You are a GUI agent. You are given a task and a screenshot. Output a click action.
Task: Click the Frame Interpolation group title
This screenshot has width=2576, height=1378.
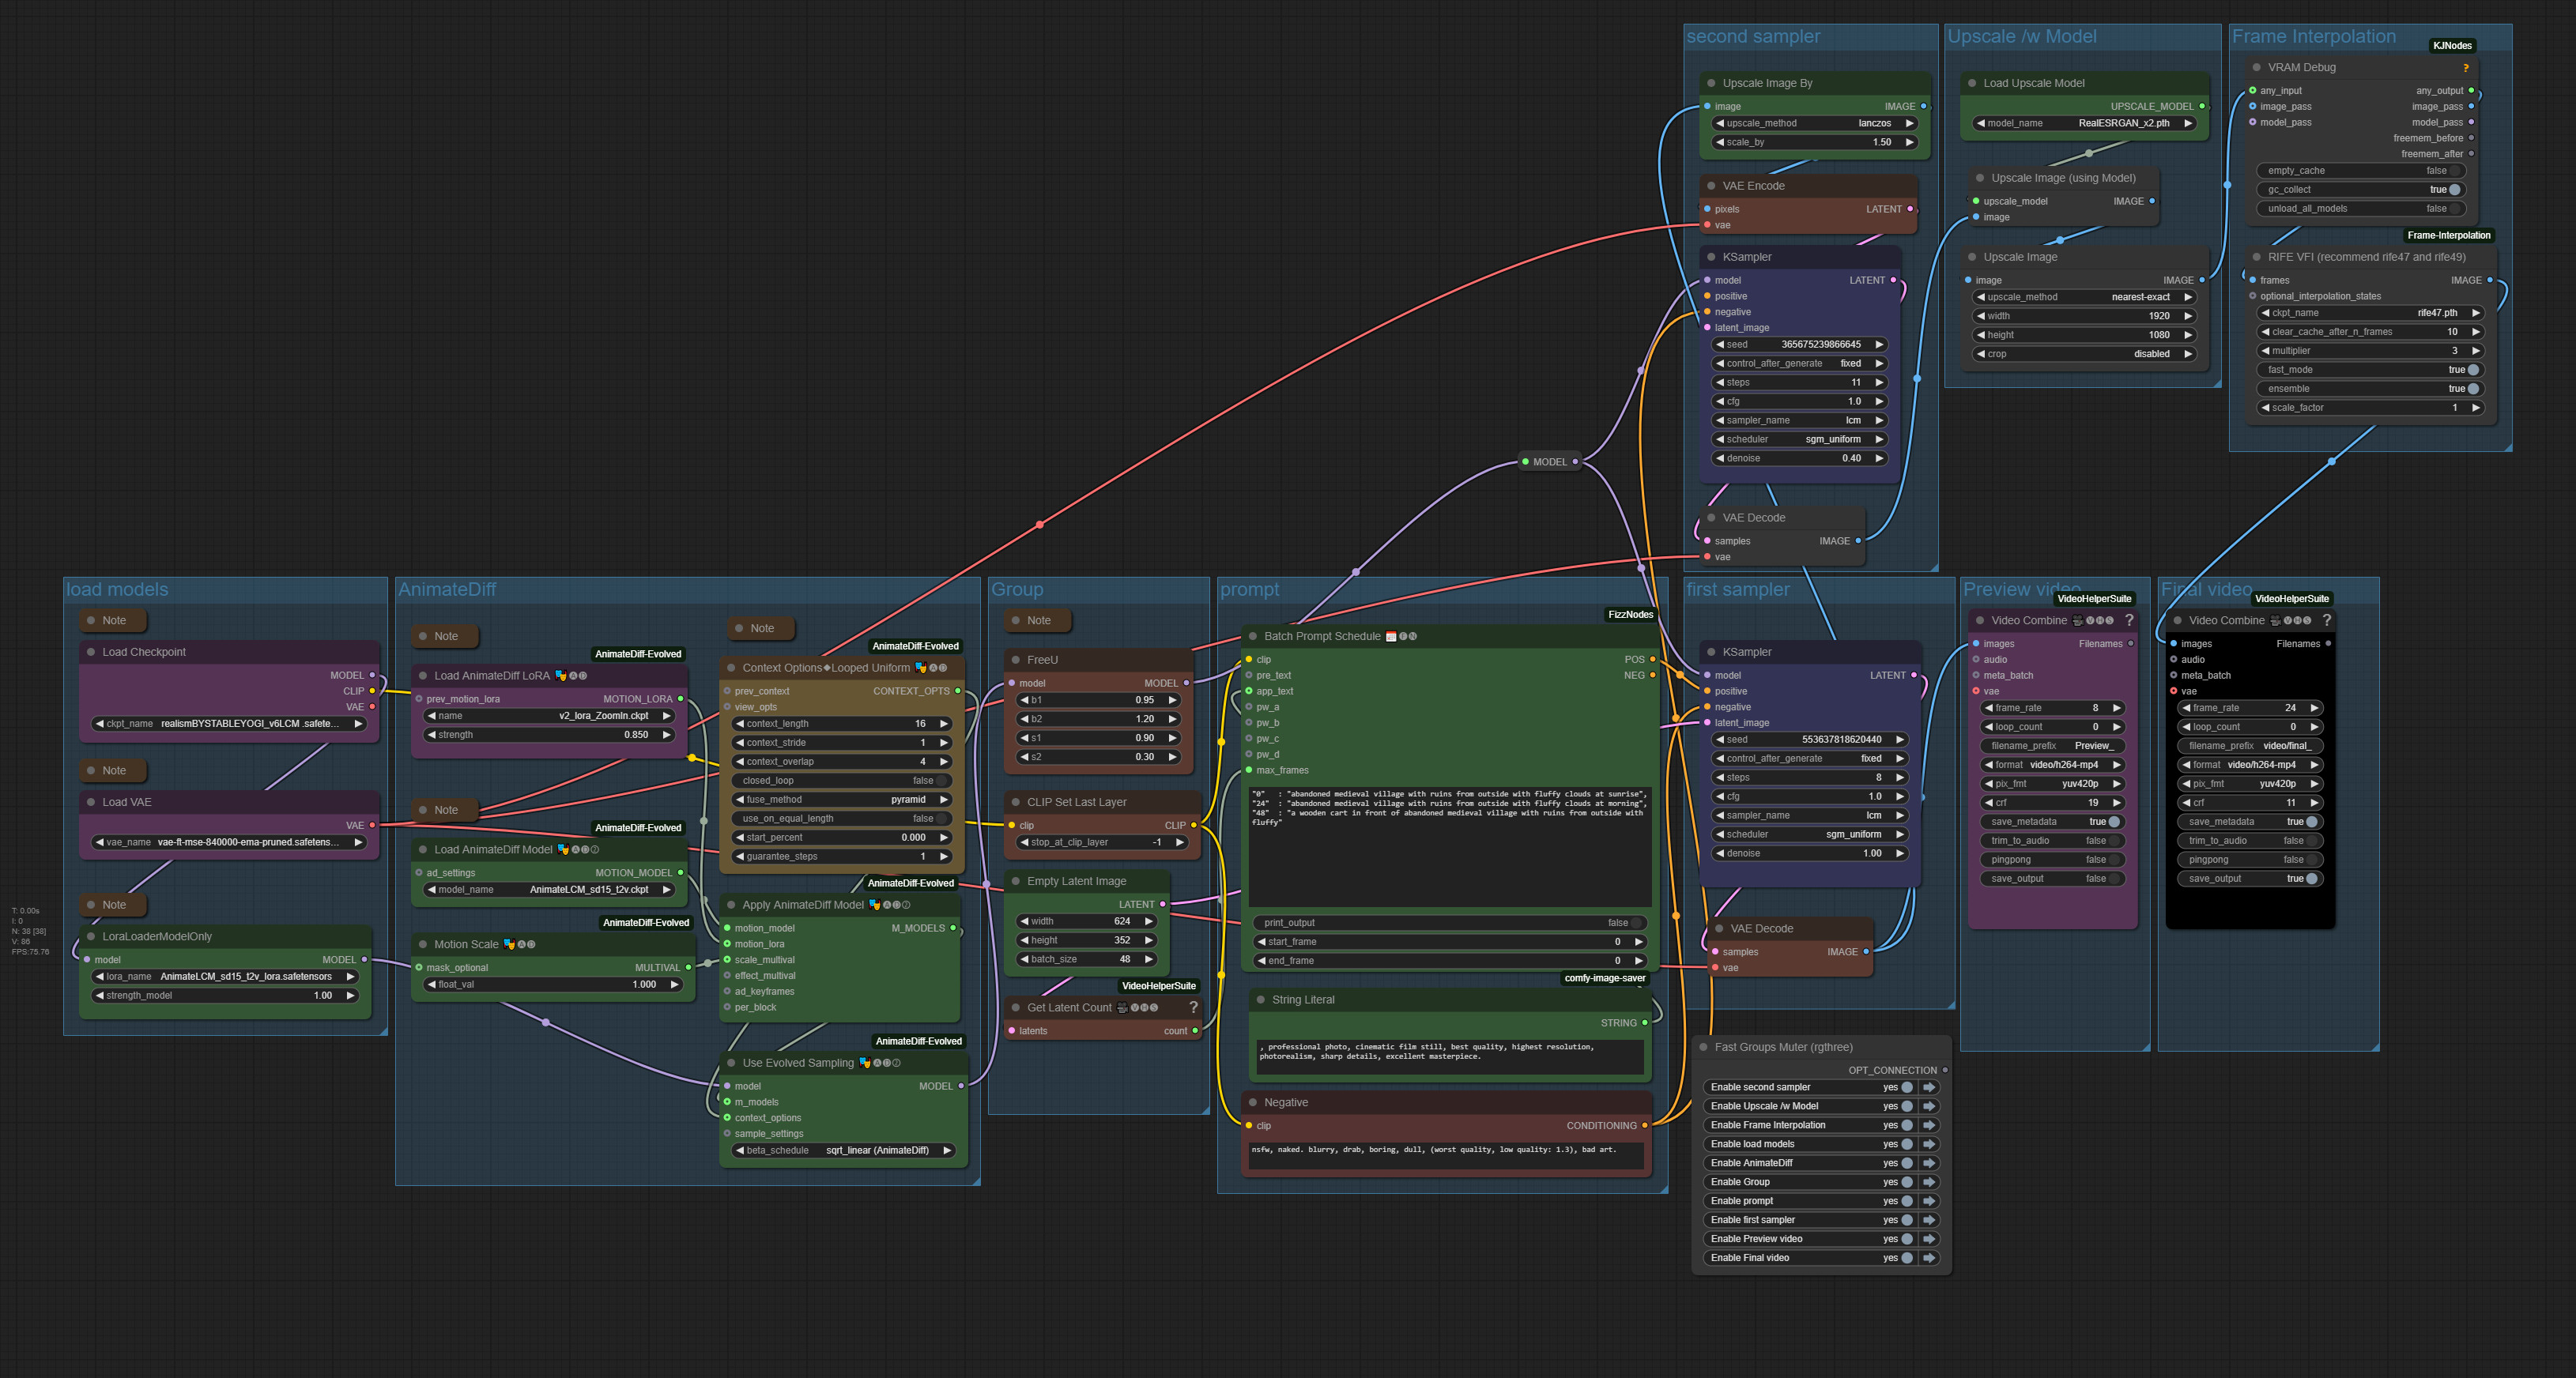[x=2313, y=37]
